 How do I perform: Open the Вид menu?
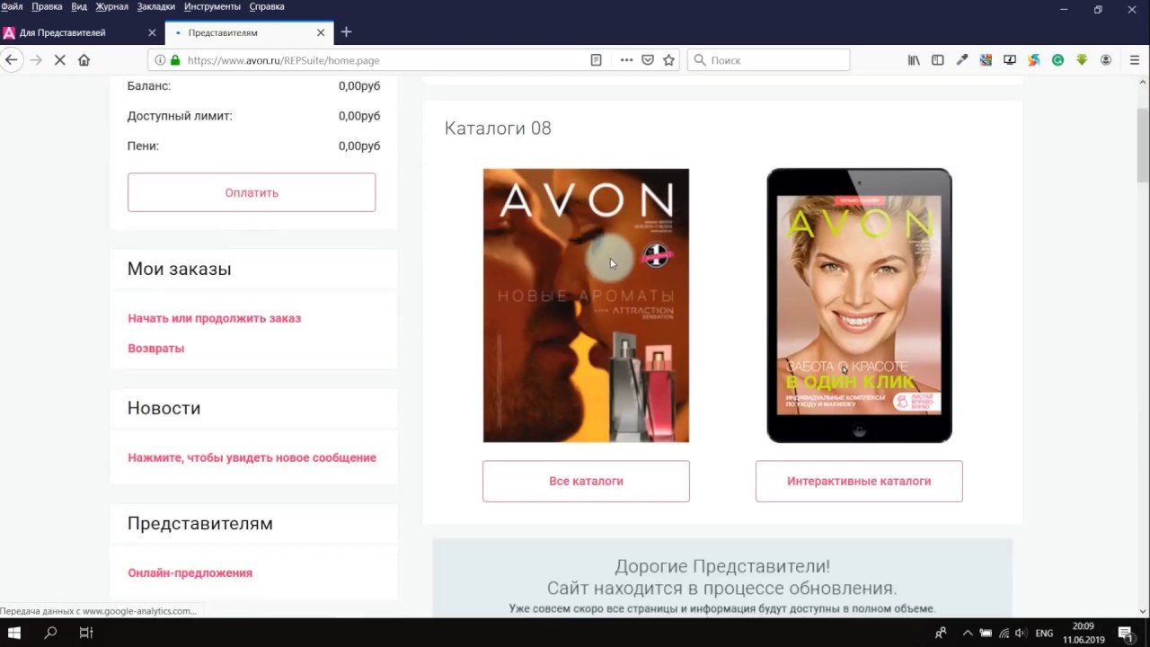pos(79,6)
